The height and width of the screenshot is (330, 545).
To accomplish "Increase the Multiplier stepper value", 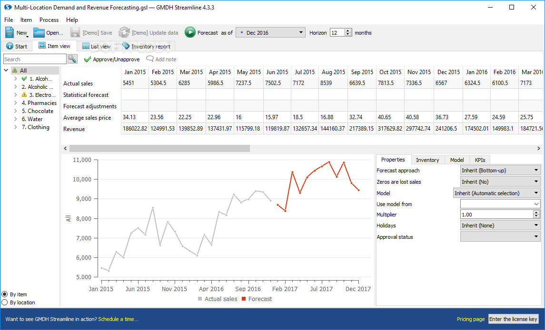I will click(x=536, y=213).
